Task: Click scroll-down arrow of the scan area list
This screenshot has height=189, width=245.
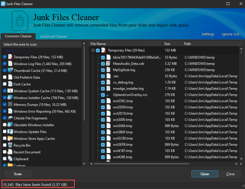Action: click(84, 164)
